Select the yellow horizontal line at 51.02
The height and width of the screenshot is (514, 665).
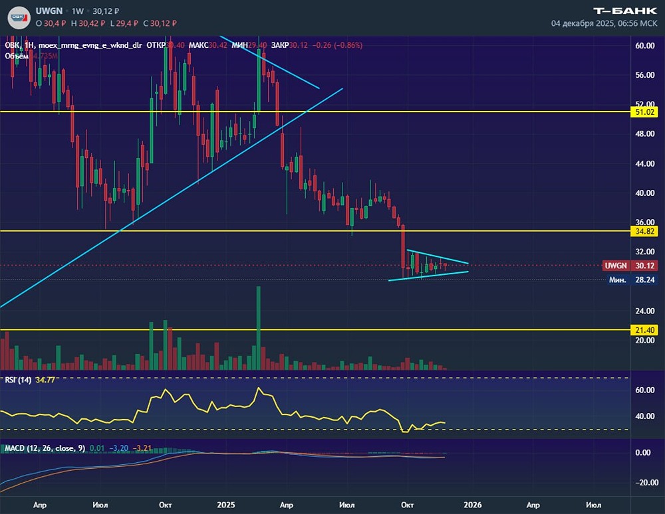[315, 112]
